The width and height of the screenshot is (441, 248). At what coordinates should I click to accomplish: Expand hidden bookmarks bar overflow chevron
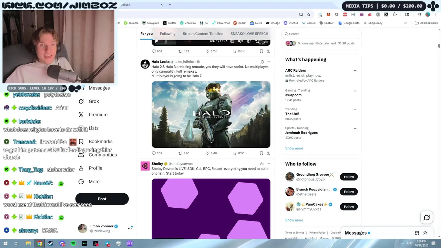pyautogui.click(x=406, y=23)
